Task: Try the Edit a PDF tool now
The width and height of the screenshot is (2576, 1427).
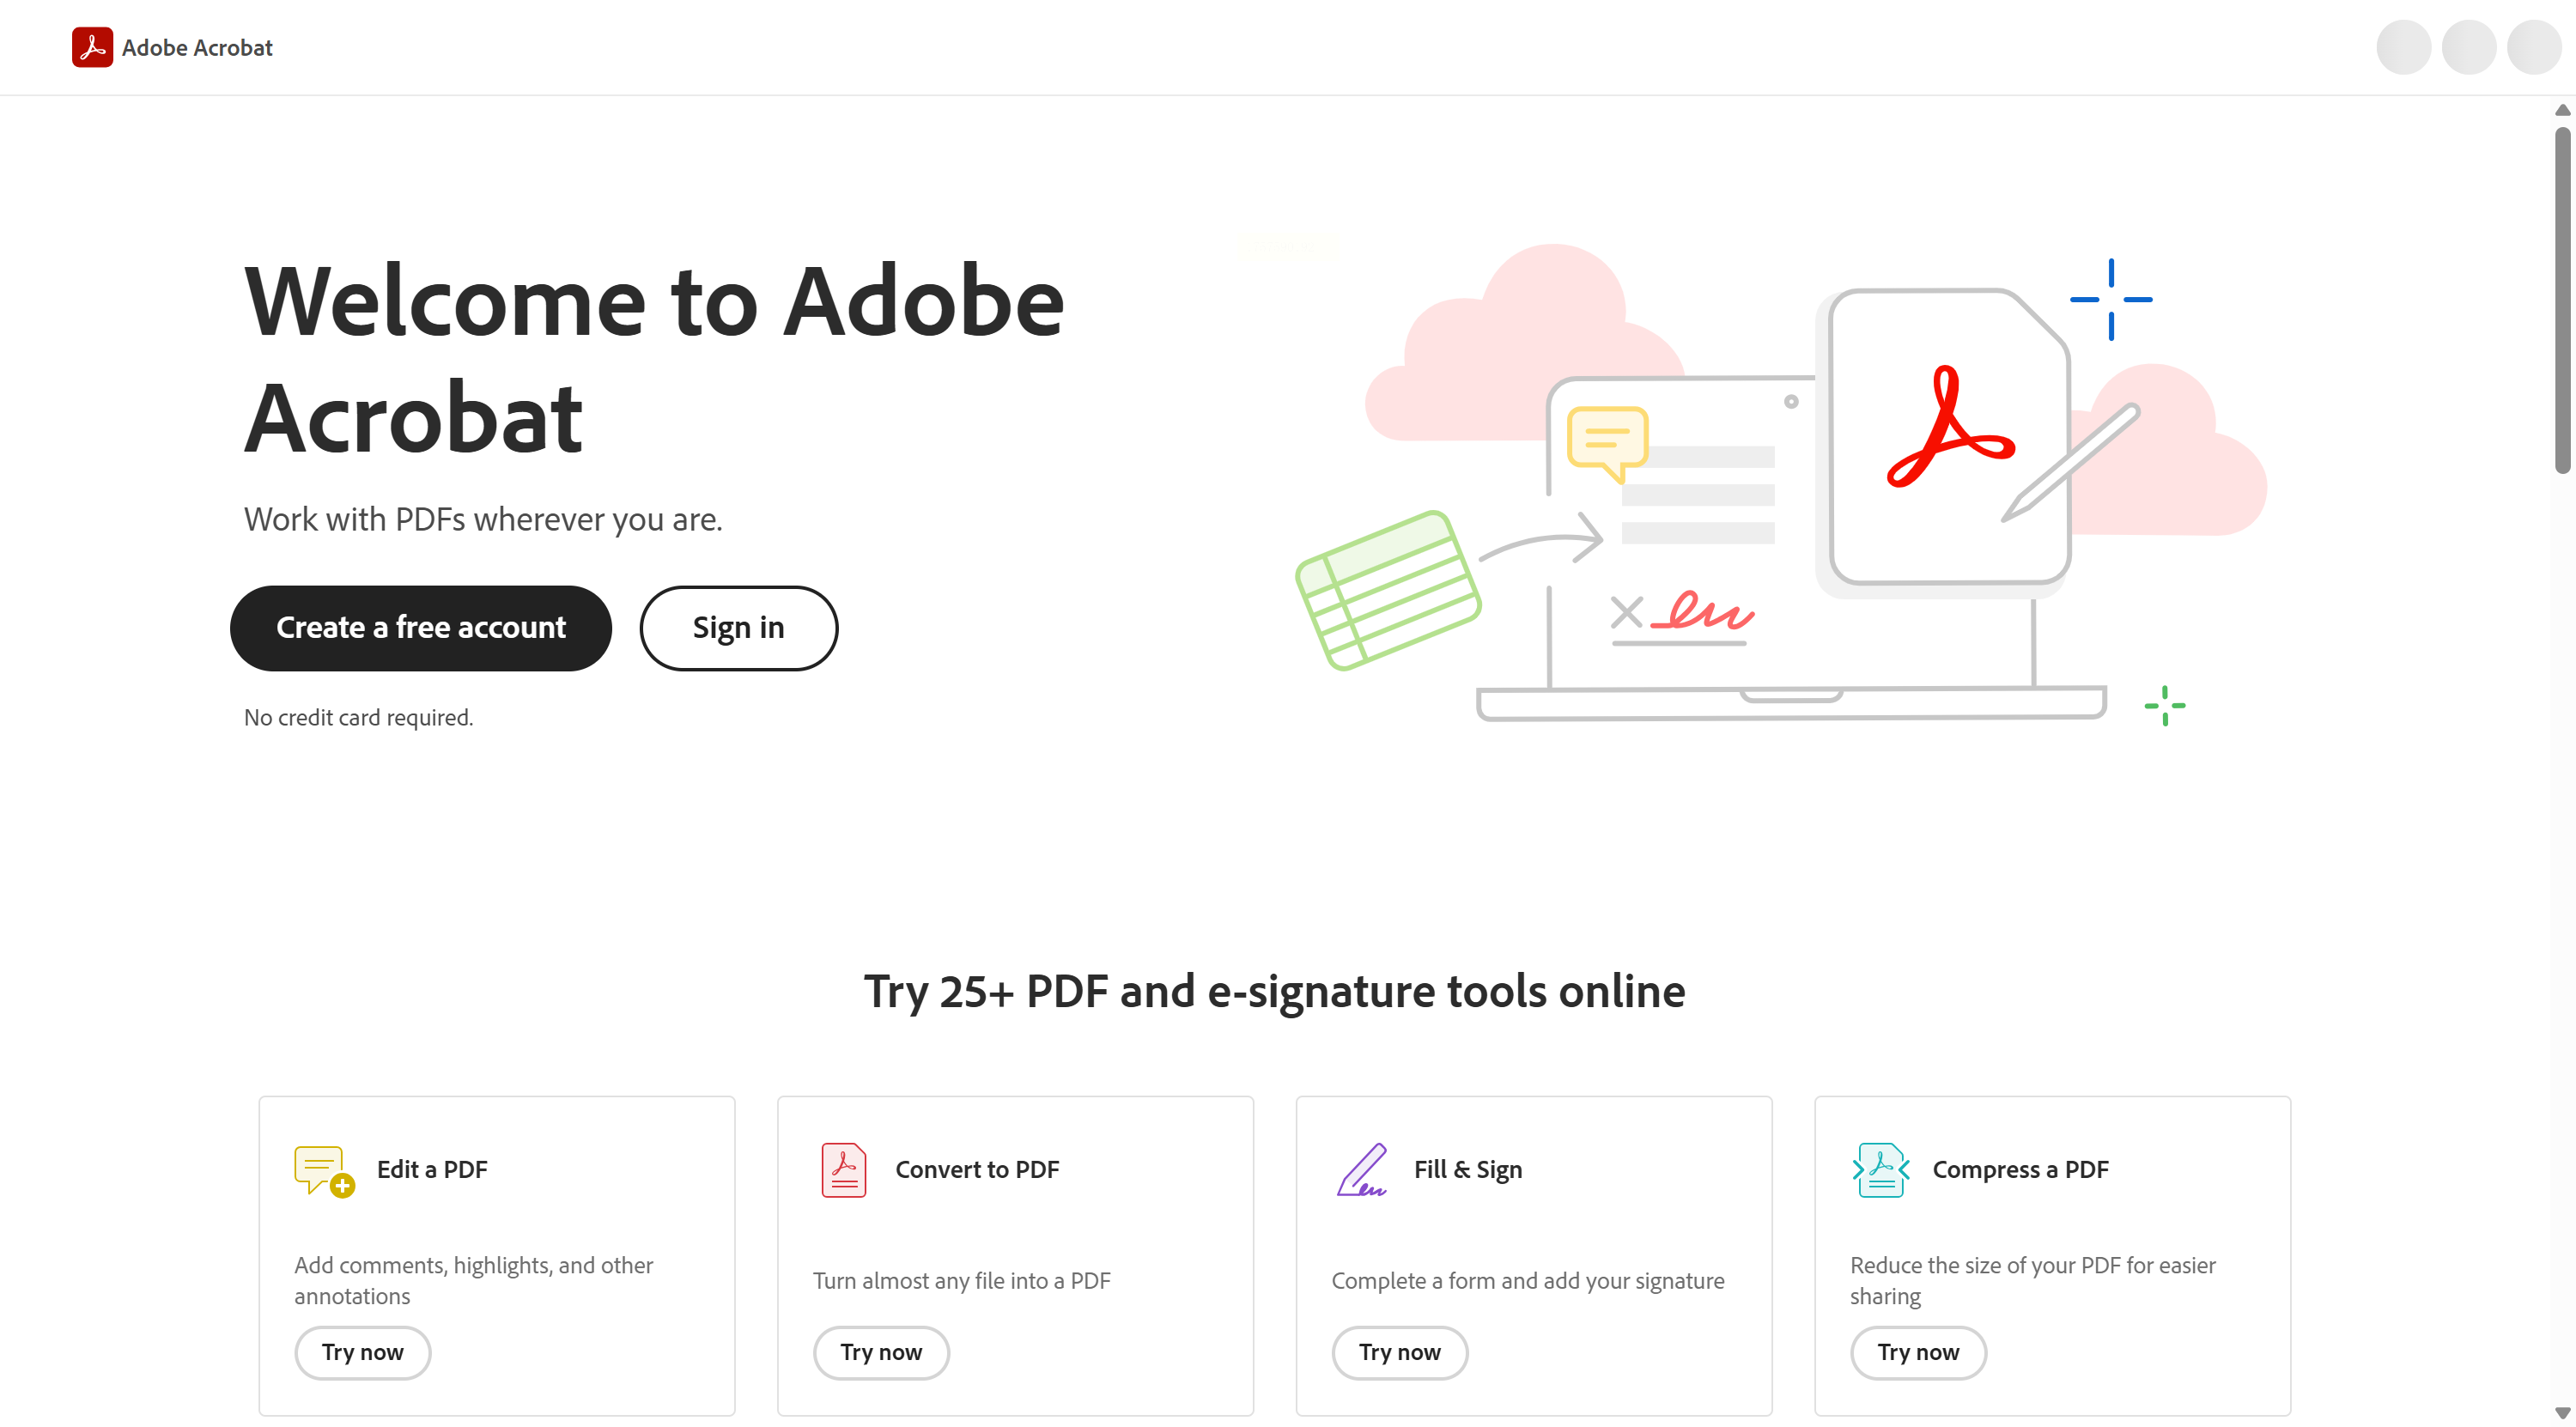Action: click(x=363, y=1353)
